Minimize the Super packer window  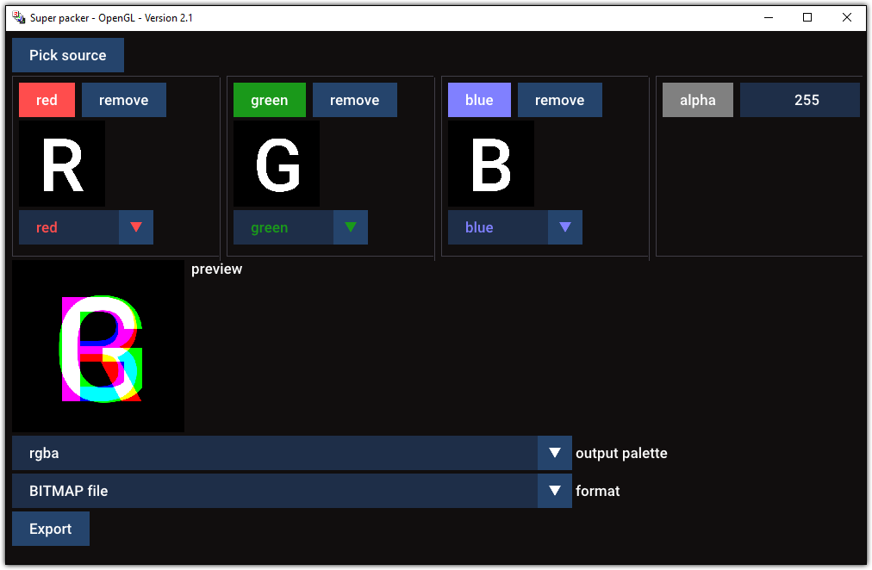(769, 18)
